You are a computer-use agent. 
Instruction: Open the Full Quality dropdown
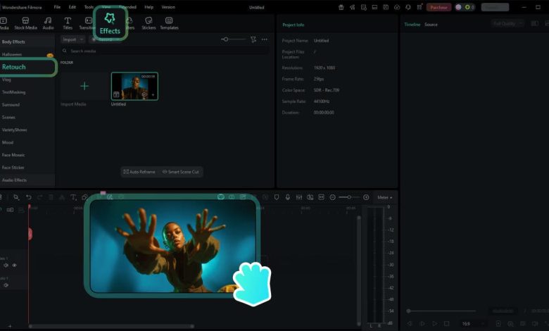click(x=507, y=24)
